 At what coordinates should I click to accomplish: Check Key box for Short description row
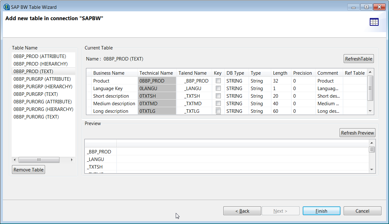[x=218, y=96]
